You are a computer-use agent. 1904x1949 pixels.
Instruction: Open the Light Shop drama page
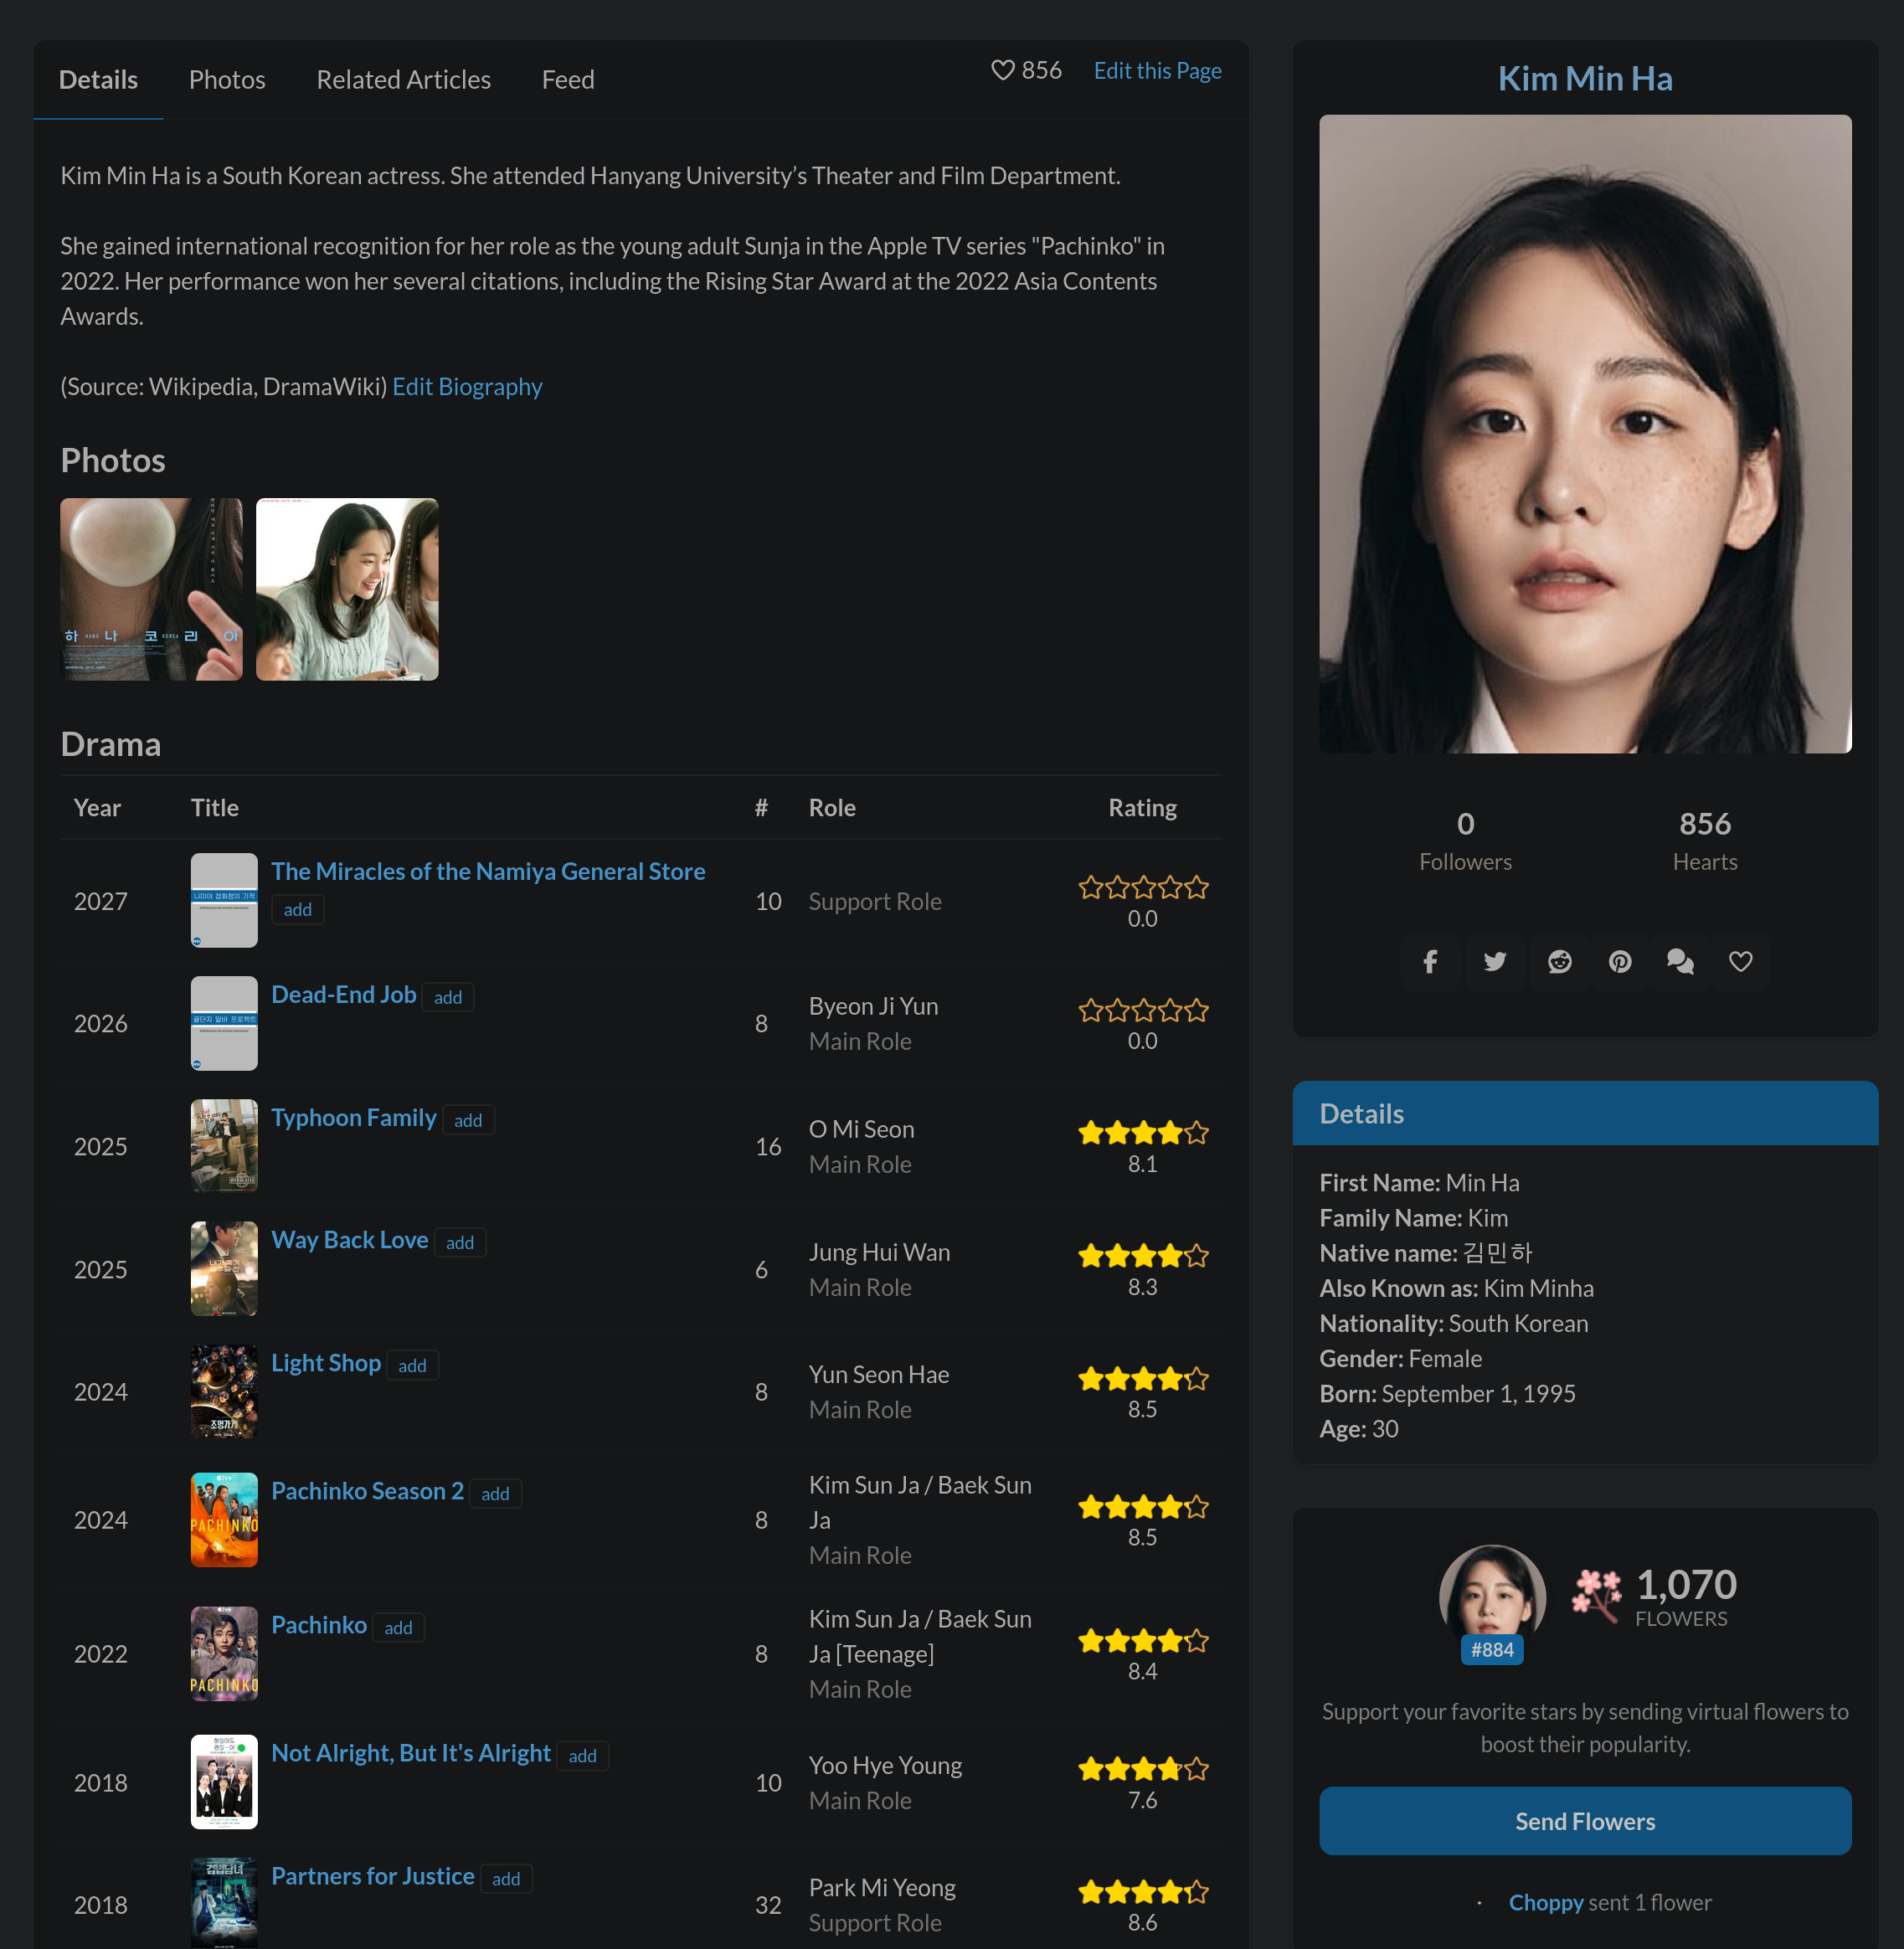[x=326, y=1363]
